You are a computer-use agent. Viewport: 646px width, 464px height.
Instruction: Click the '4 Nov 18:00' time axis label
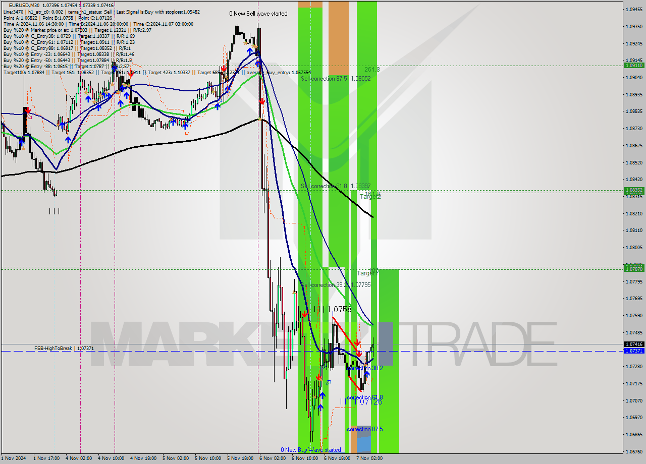(x=143, y=458)
